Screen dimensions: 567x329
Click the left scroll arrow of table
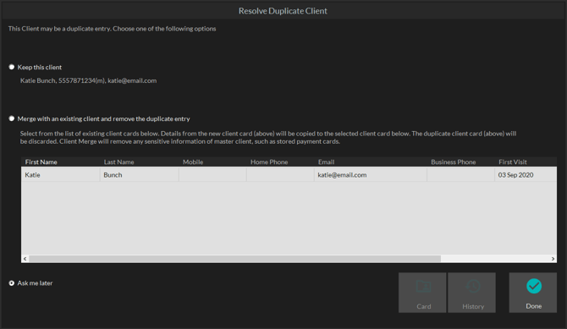[25, 259]
